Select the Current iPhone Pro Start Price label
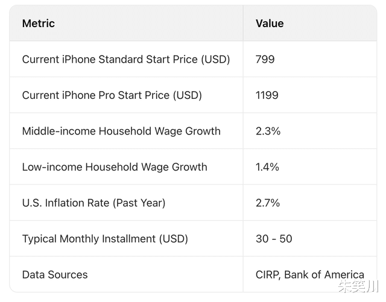386x302 pixels. tap(112, 95)
